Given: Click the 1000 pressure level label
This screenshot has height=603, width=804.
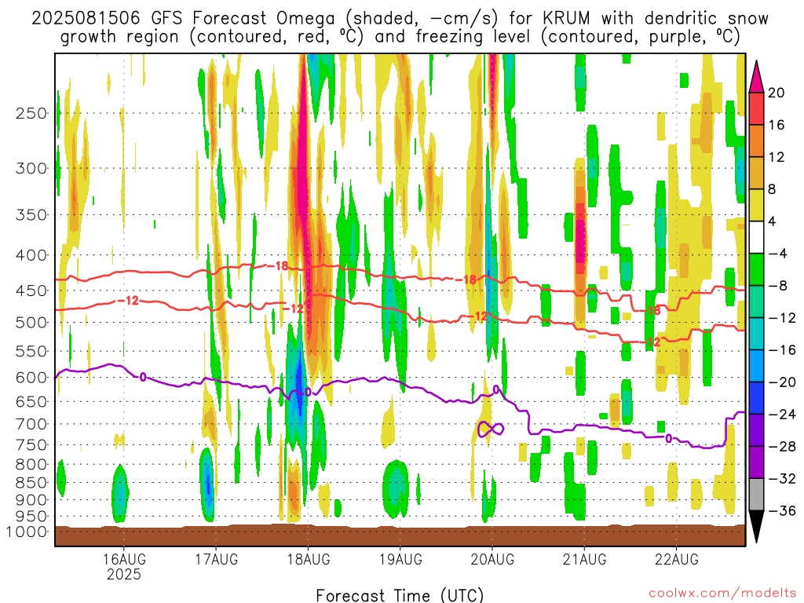Looking at the screenshot, I should pos(27,532).
